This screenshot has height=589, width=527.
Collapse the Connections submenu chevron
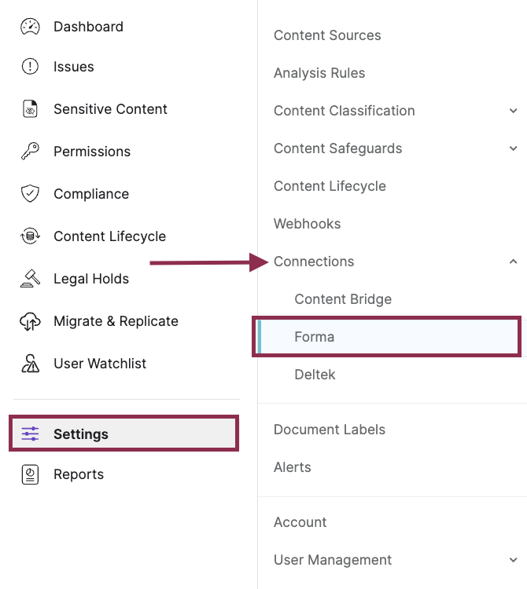coord(514,262)
